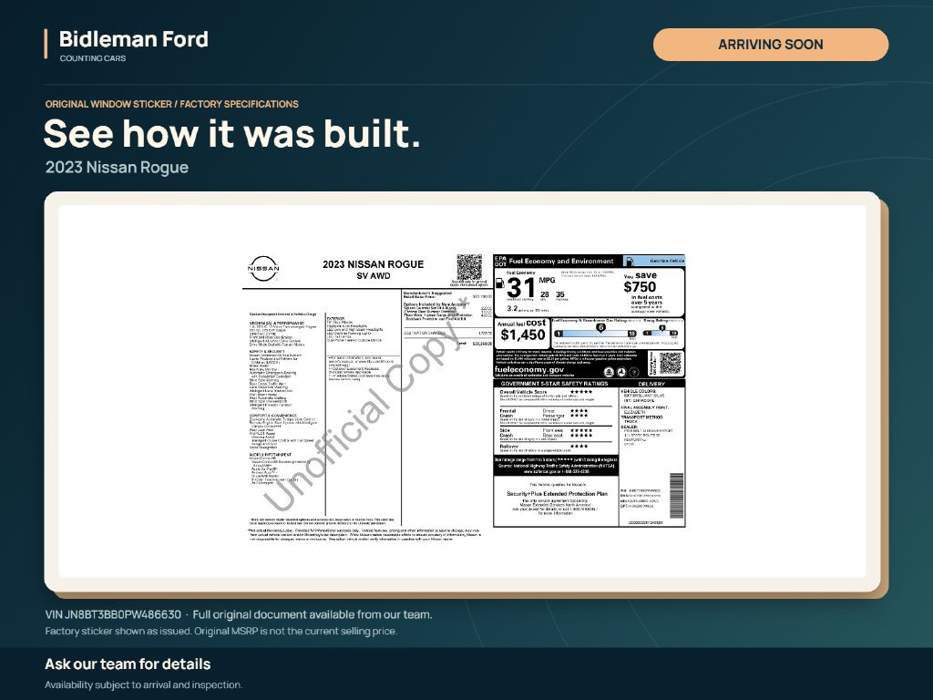Click the smartphone QR code in EPA section
The image size is (933, 700).
click(670, 363)
